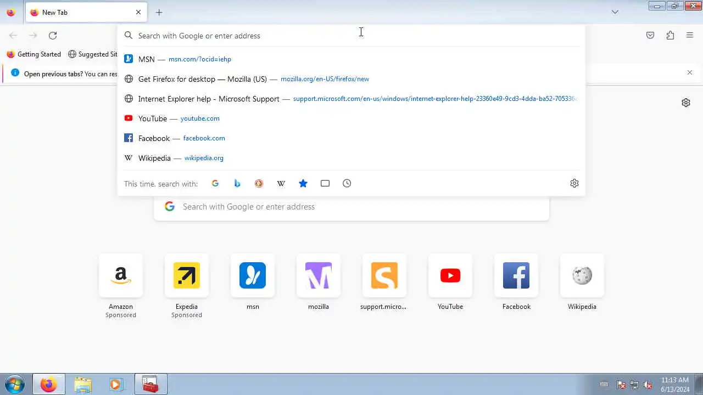Dismiss the Open previous tabs notification
The image size is (703, 395).
690,72
